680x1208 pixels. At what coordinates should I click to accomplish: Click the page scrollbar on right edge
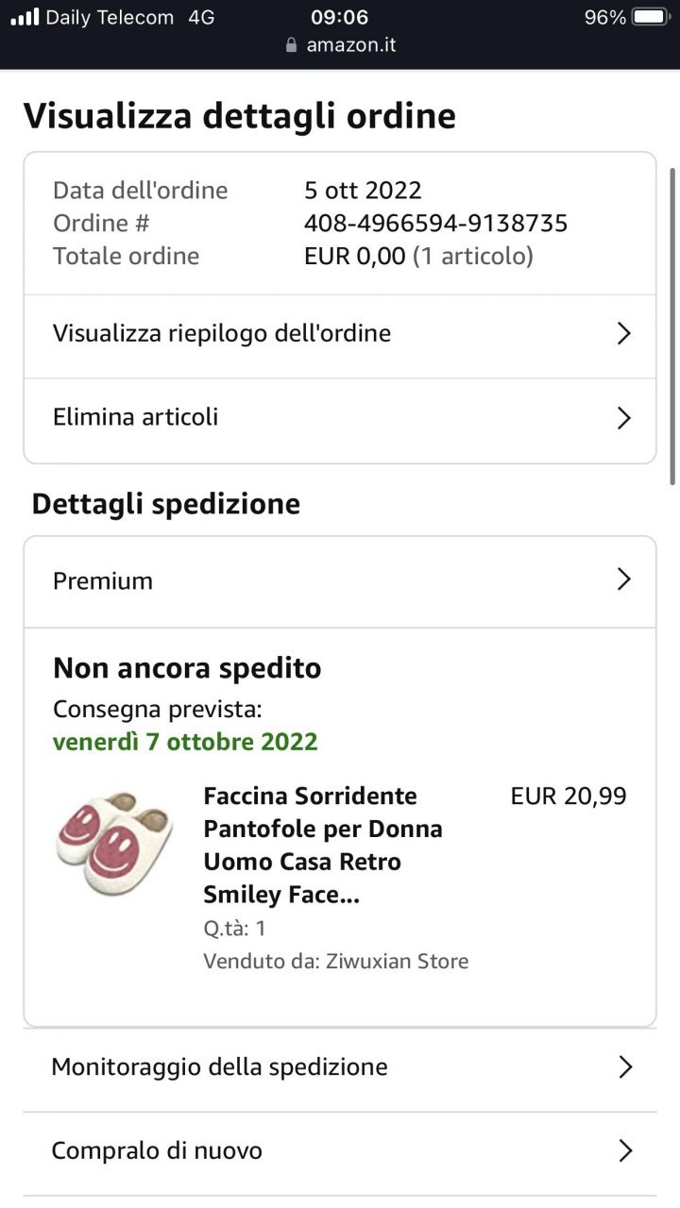coord(672,326)
